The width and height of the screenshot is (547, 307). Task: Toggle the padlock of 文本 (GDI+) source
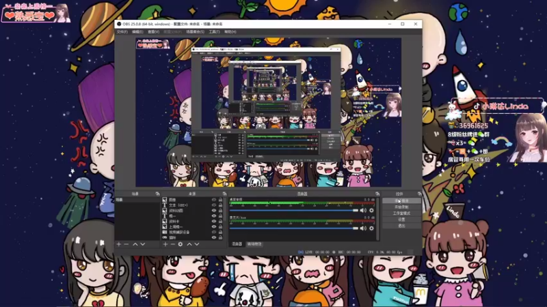pyautogui.click(x=220, y=205)
